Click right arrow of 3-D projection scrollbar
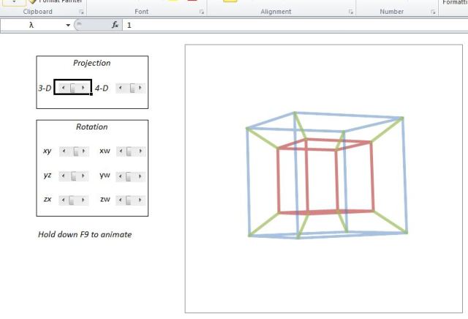Screen dimensions: 468x319 pyautogui.click(x=84, y=88)
